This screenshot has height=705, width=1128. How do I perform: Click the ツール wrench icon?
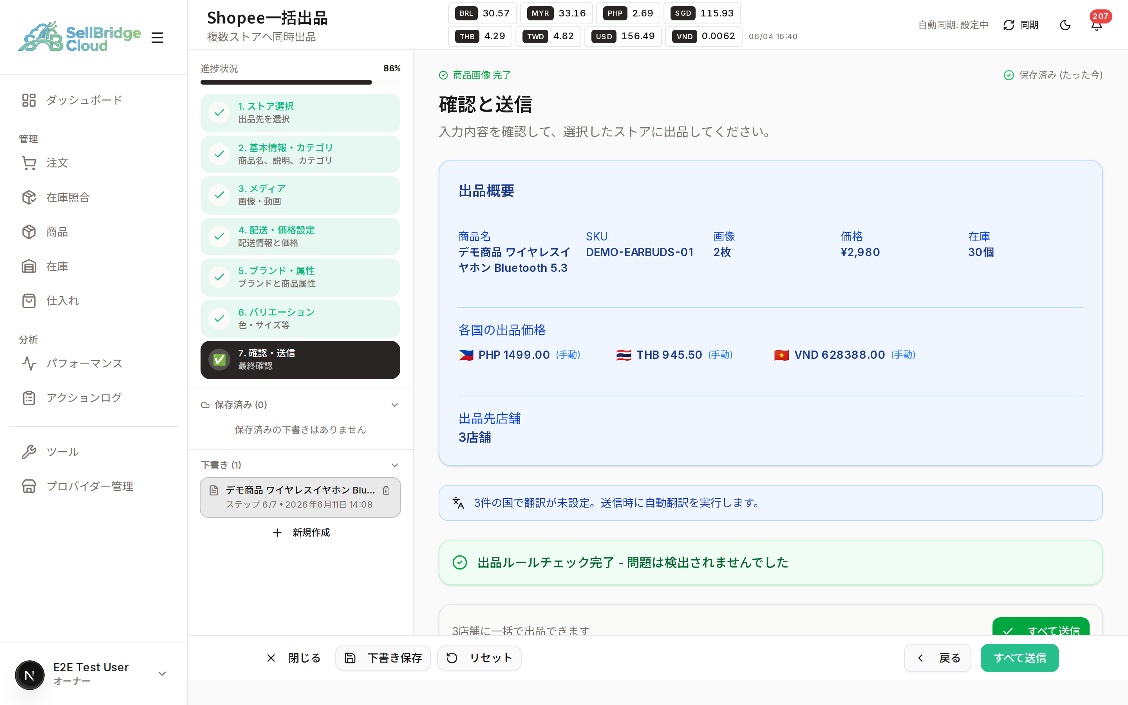pos(29,452)
